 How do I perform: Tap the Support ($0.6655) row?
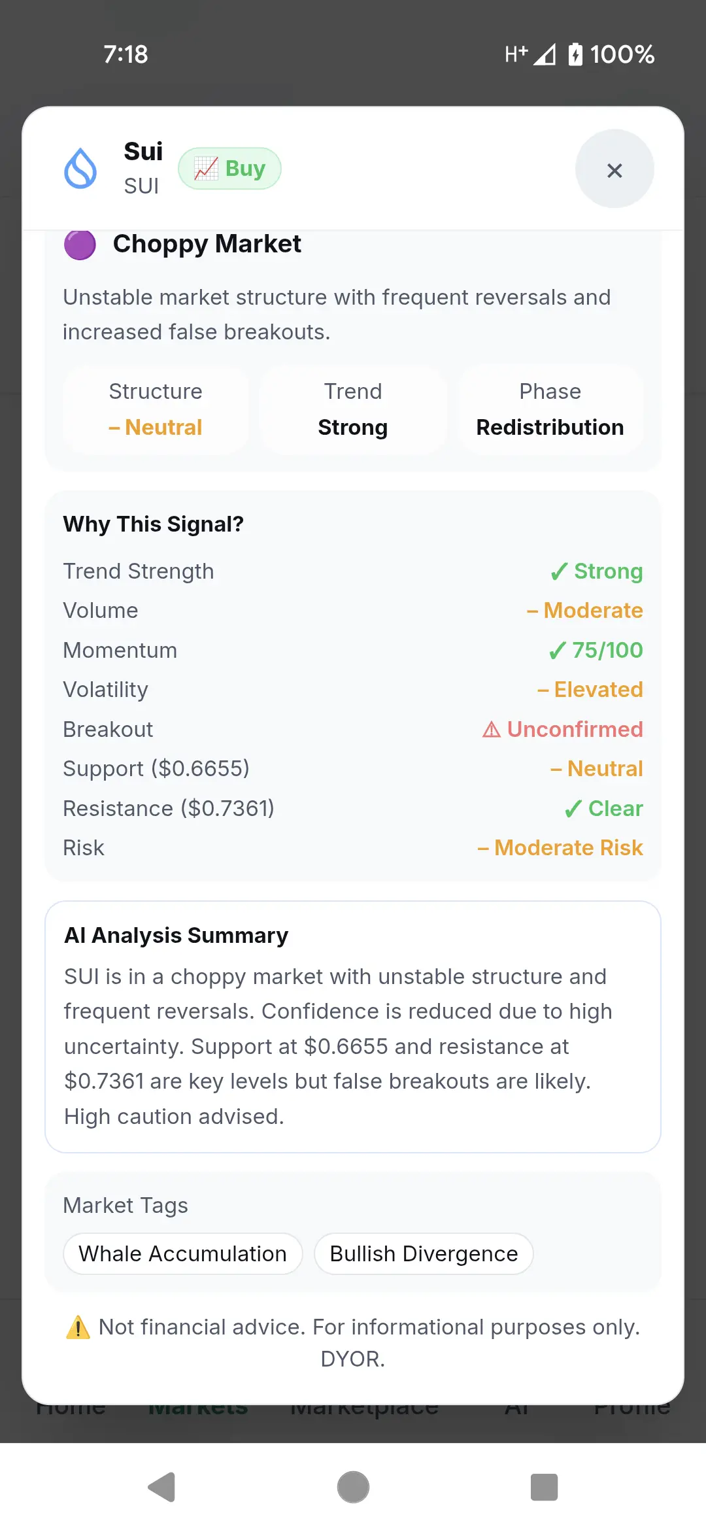(353, 769)
